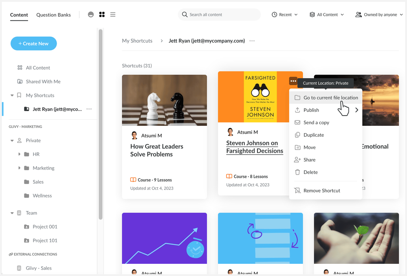This screenshot has height=276, width=407.
Task: Click the bookmark icon beside My Shortcuts
Action: point(19,95)
